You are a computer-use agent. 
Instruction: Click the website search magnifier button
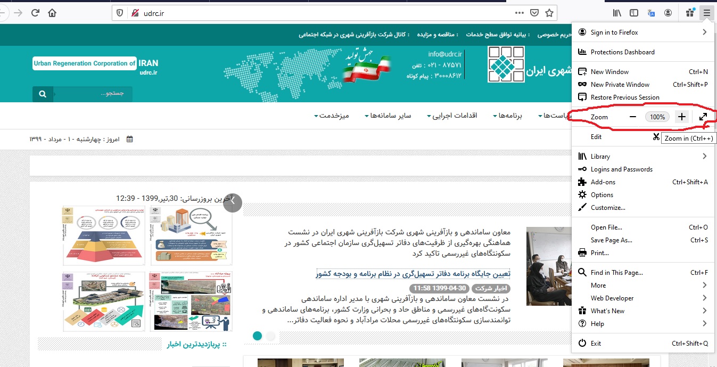pos(43,94)
